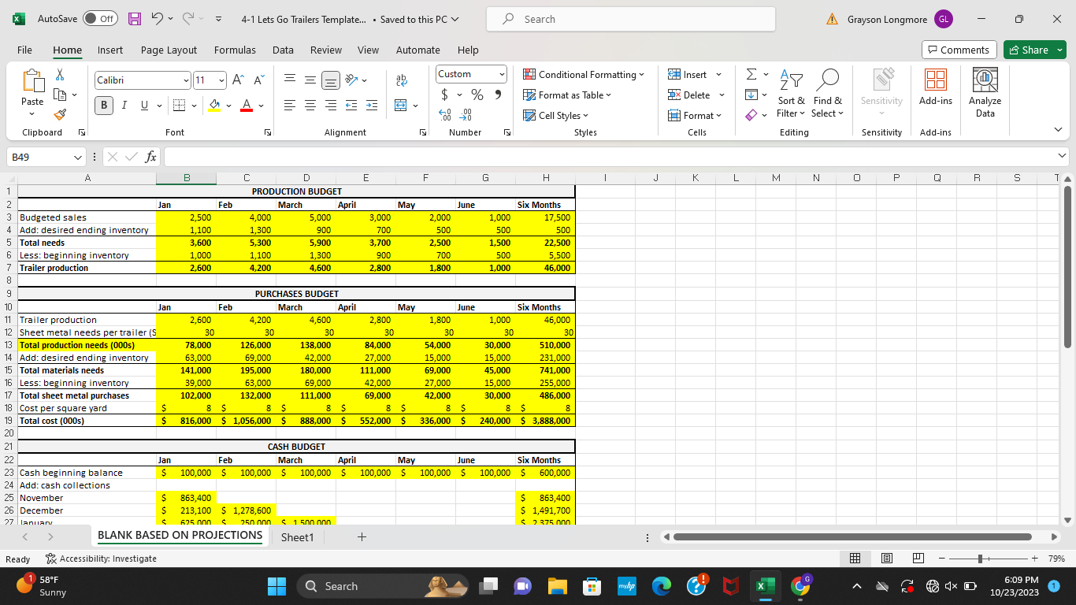This screenshot has width=1076, height=605.
Task: Open Name Box dropdown arrow
Action: coord(76,157)
